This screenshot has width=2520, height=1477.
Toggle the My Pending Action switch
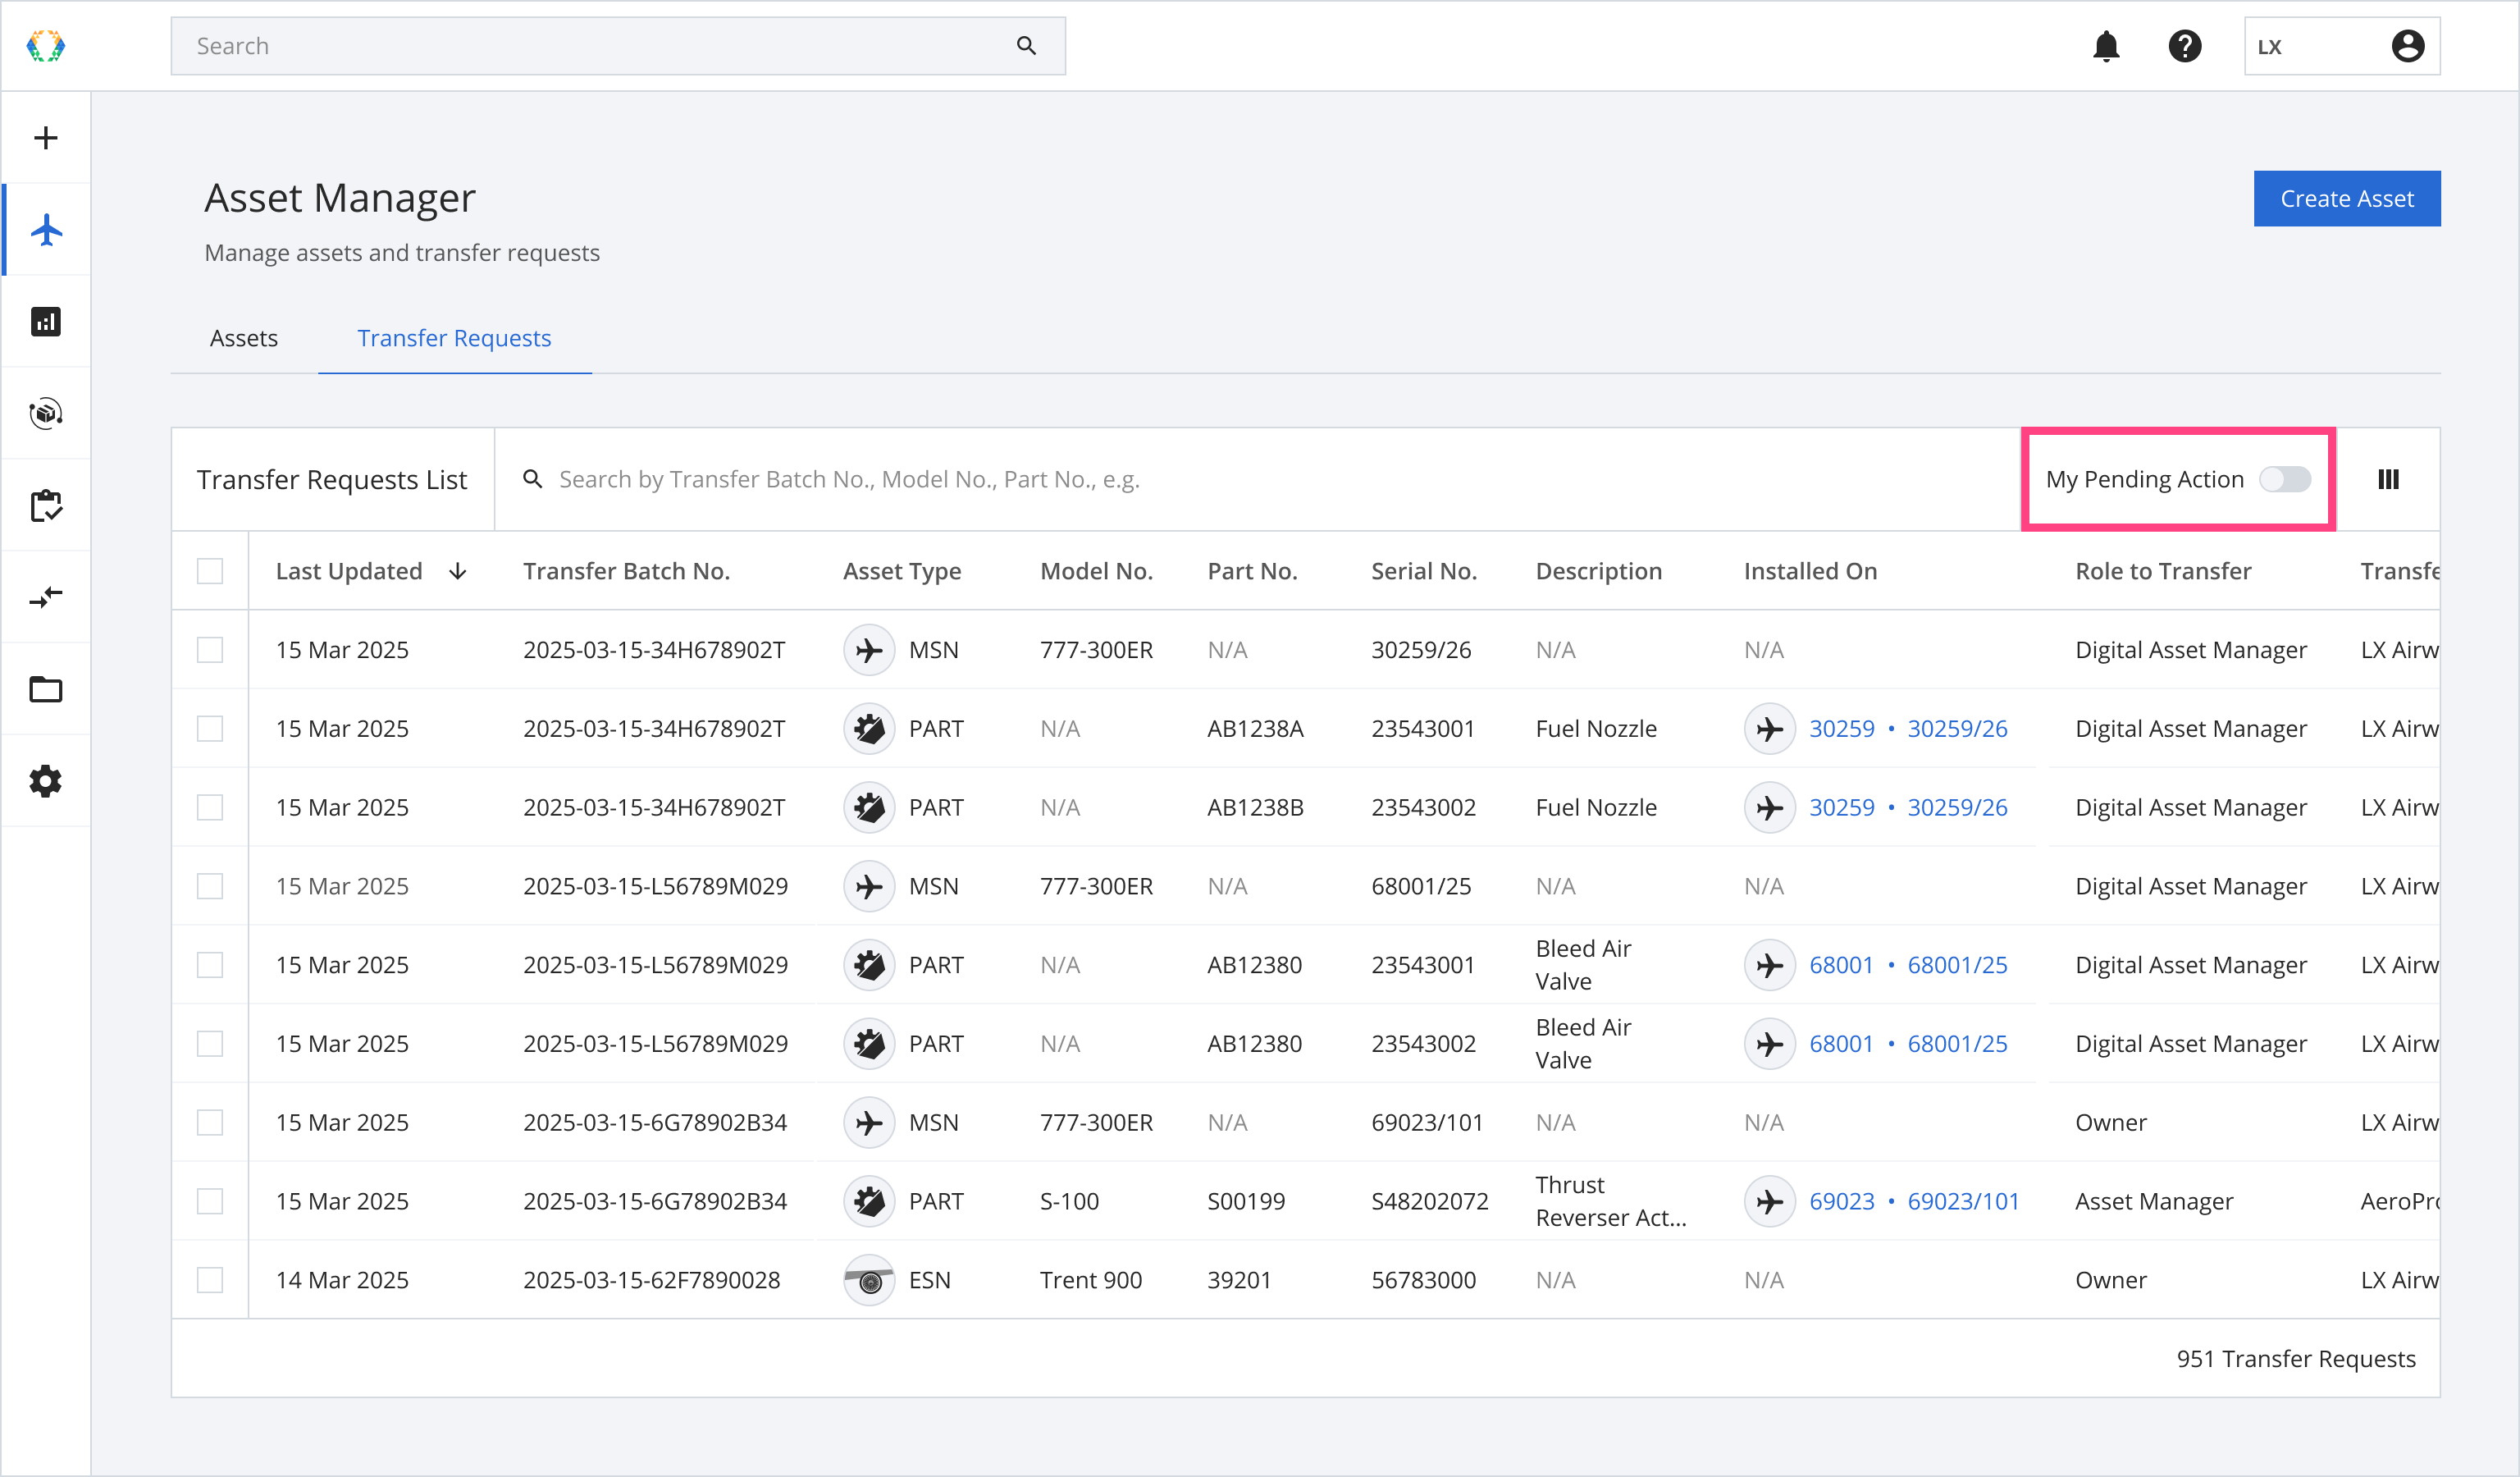coord(2285,479)
